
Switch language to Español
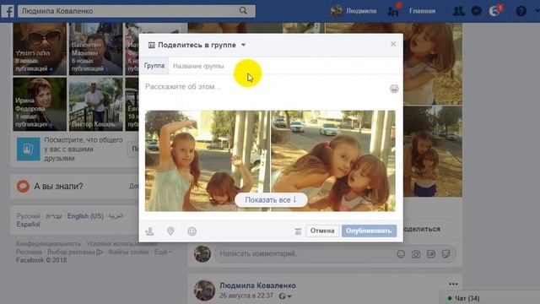pyautogui.click(x=28, y=225)
